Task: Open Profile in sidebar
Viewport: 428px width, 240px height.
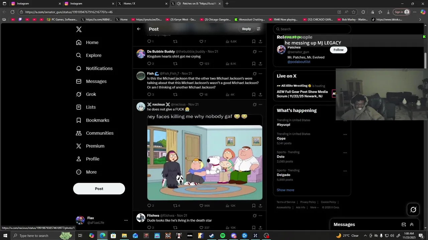Action: (x=88, y=159)
